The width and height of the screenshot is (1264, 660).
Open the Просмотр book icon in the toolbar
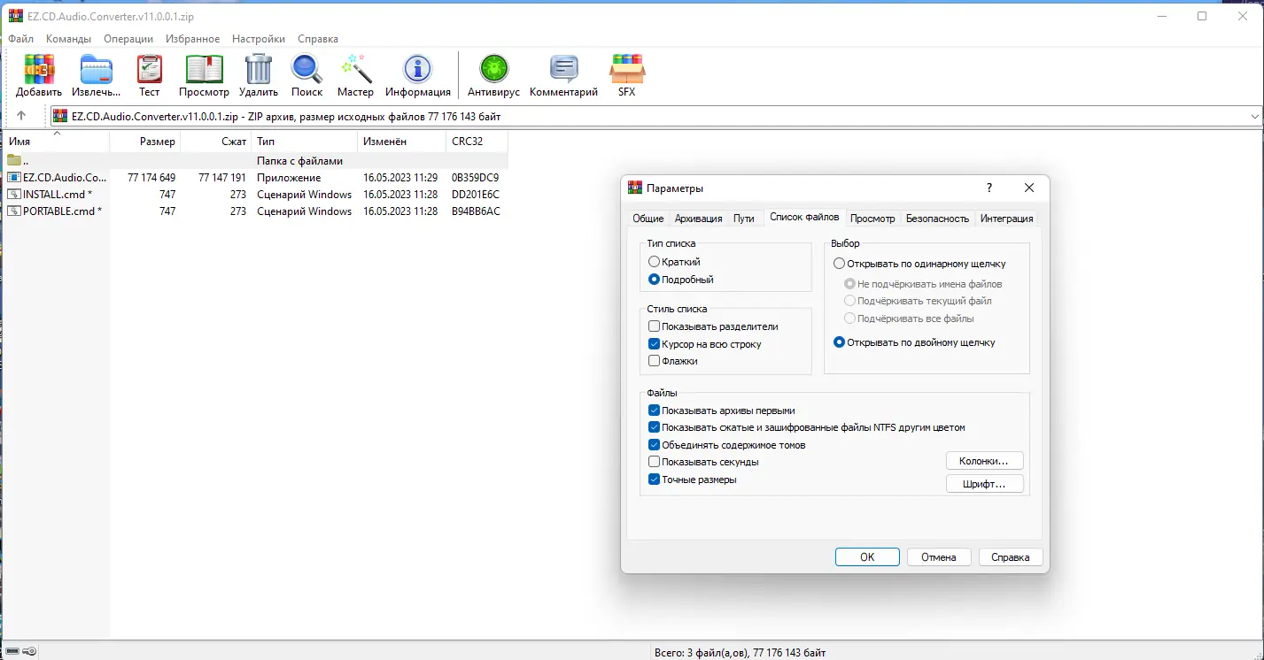click(204, 69)
